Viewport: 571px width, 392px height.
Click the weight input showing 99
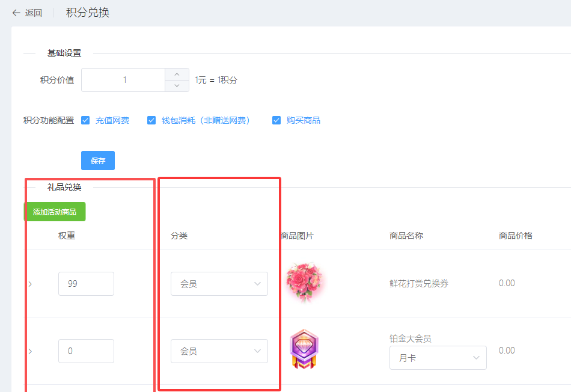[87, 283]
